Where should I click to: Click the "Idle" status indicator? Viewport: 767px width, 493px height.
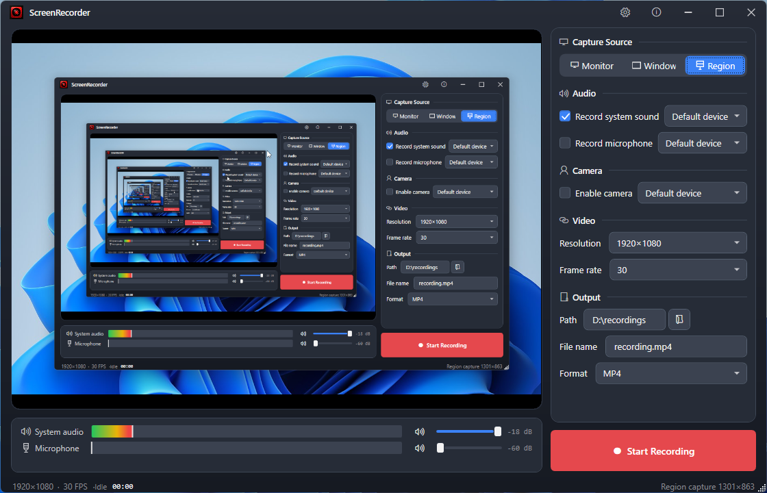tap(99, 487)
